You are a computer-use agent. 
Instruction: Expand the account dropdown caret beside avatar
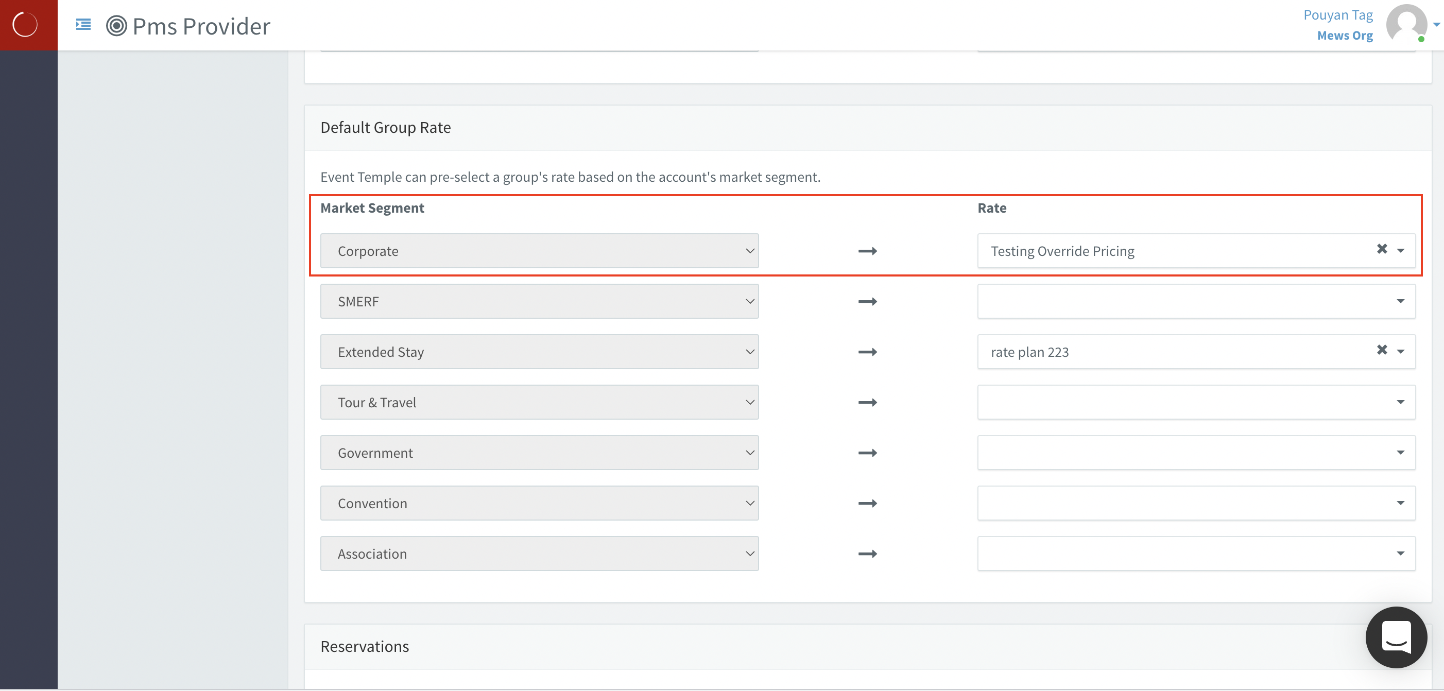pyautogui.click(x=1436, y=24)
